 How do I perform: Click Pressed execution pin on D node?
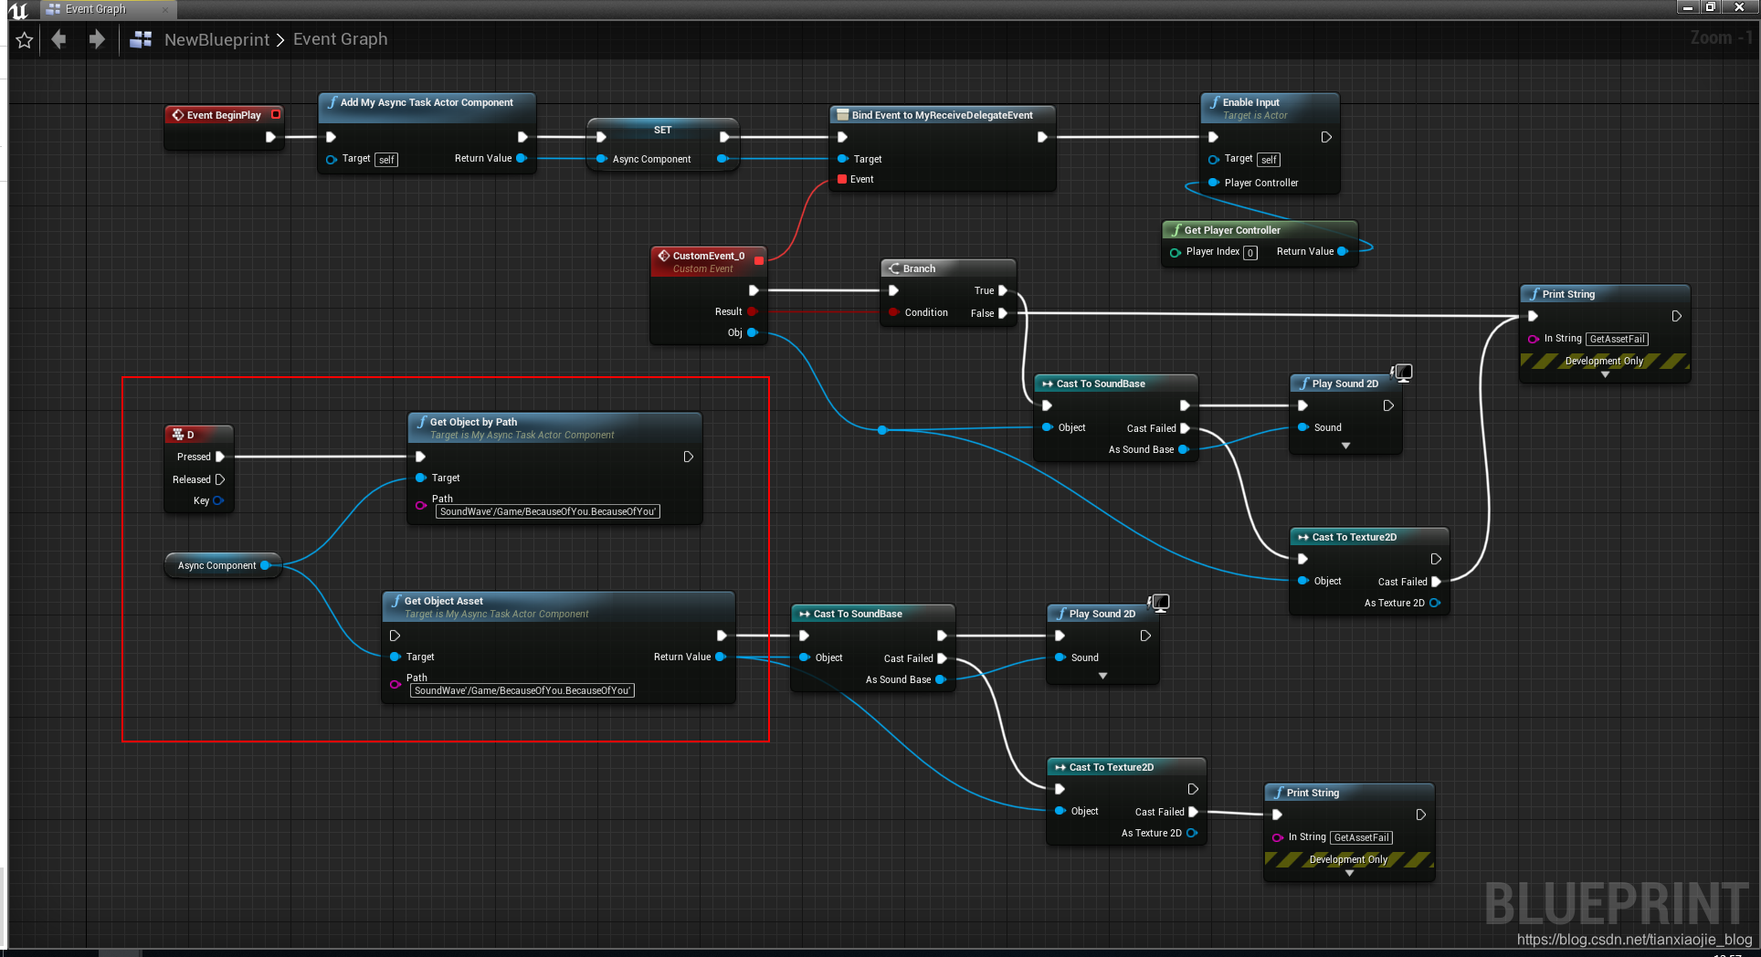click(219, 457)
